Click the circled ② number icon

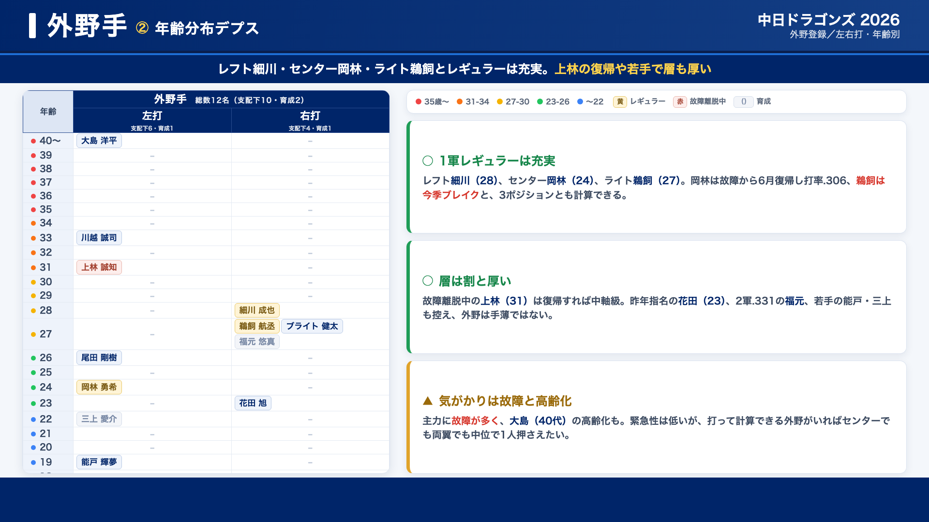(x=142, y=28)
